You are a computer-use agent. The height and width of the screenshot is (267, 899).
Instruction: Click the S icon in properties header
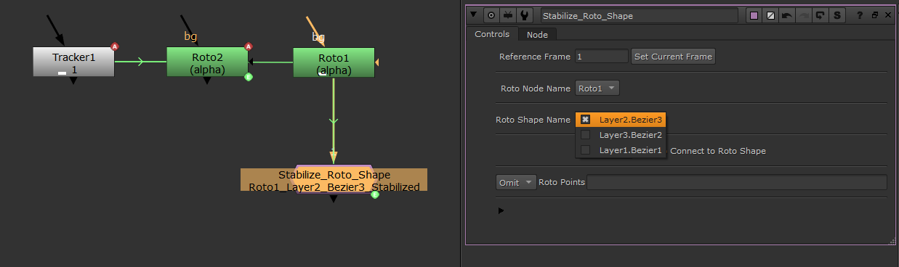click(x=837, y=15)
